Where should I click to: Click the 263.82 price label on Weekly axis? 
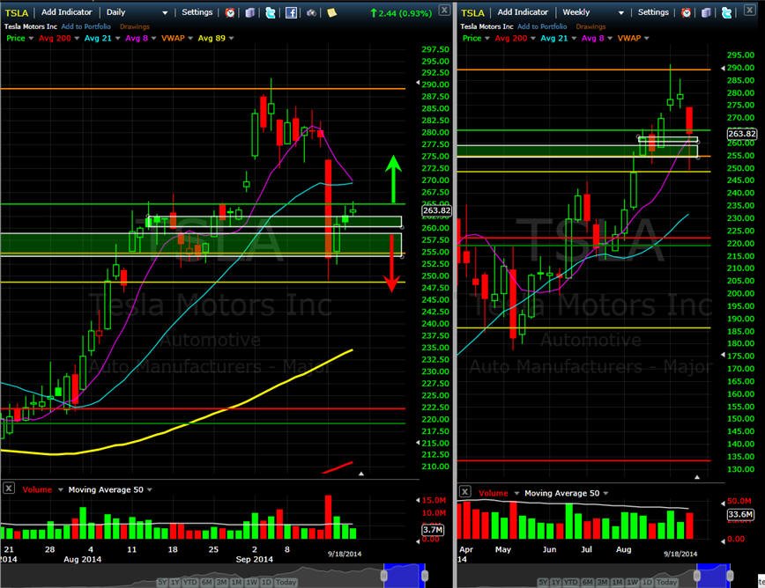click(x=742, y=134)
